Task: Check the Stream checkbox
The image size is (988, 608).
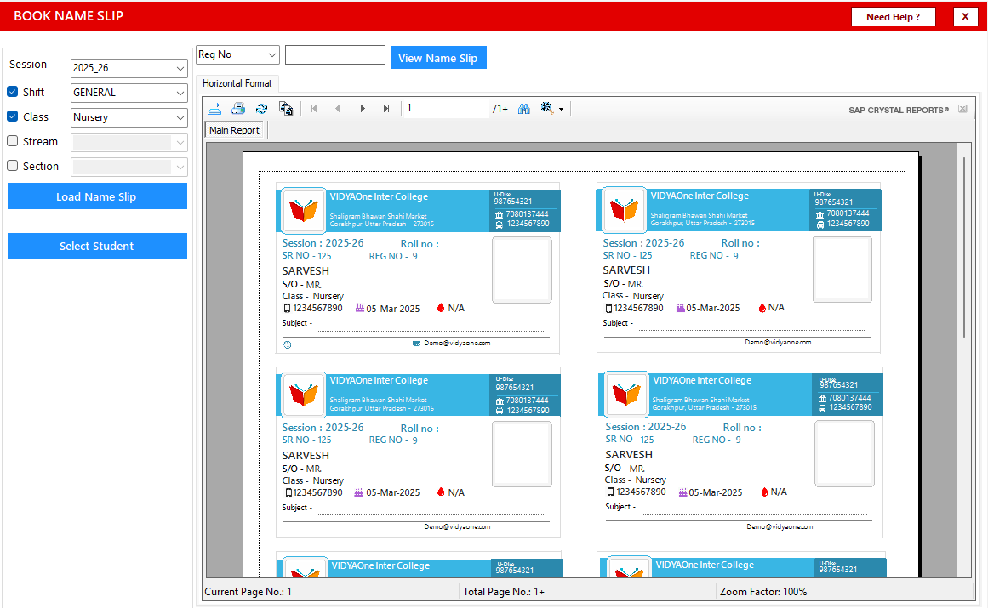Action: point(13,141)
